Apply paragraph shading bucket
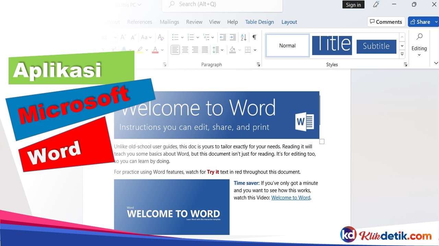 233,50
